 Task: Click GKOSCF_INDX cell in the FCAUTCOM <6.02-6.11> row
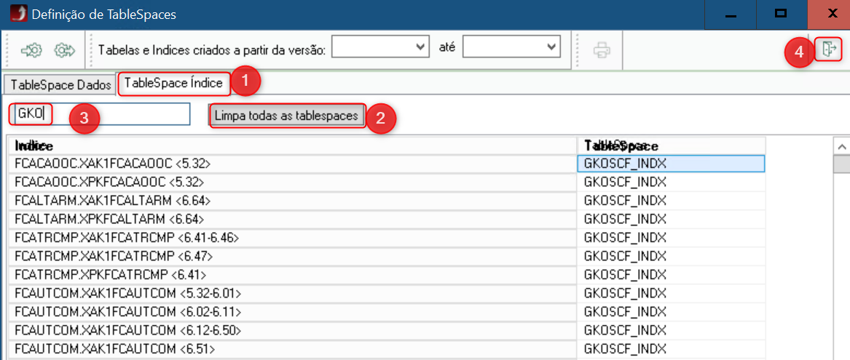pos(671,311)
